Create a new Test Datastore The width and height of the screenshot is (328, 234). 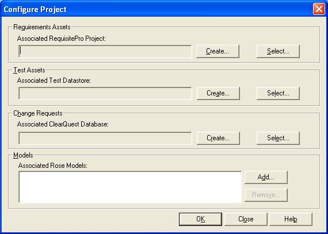(218, 93)
